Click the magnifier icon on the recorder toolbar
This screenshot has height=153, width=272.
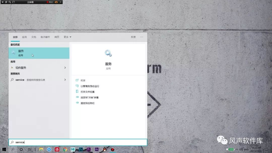point(10,2)
